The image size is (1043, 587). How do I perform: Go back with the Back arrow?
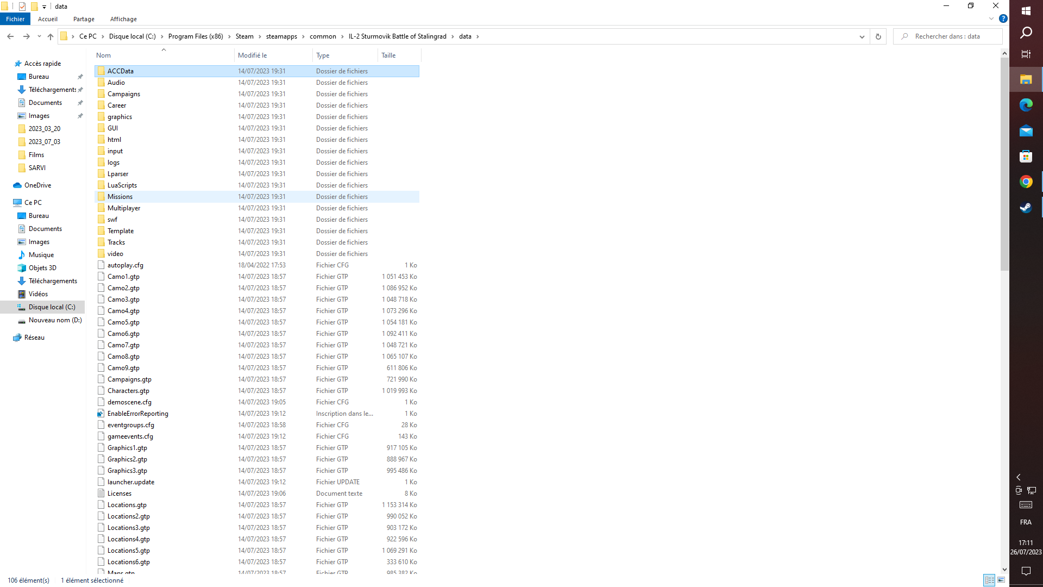click(x=10, y=36)
